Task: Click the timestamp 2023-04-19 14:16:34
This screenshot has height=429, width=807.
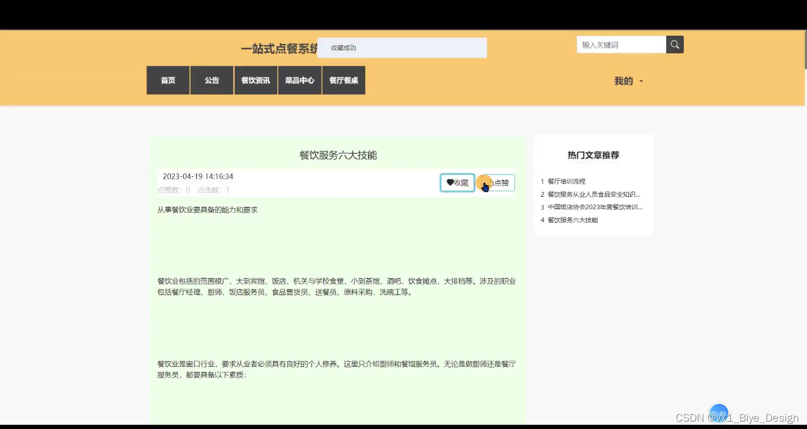Action: pyautogui.click(x=198, y=176)
